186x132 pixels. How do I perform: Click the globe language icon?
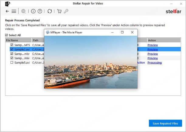pos(23,11)
